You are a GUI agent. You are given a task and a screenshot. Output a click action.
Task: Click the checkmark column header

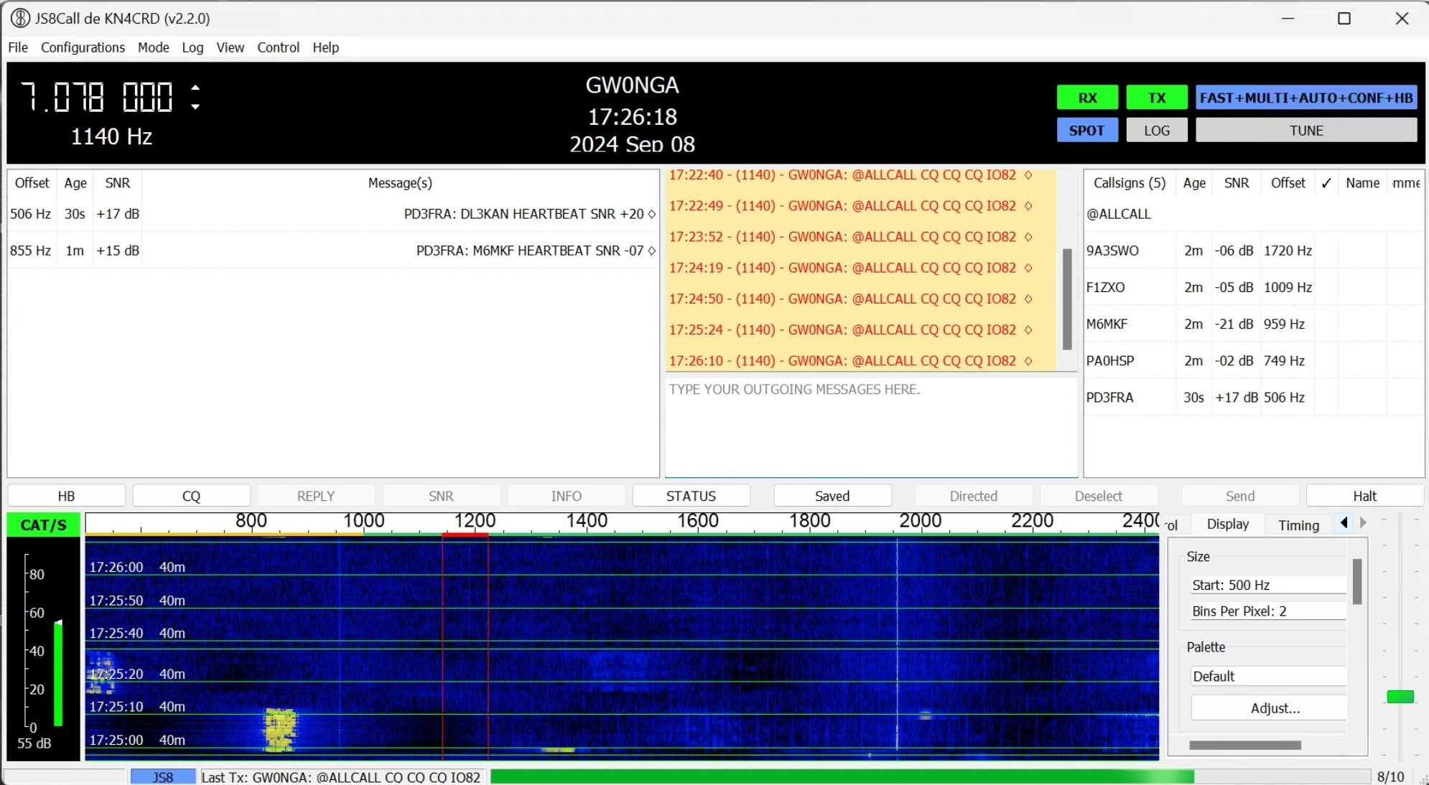[x=1326, y=183]
